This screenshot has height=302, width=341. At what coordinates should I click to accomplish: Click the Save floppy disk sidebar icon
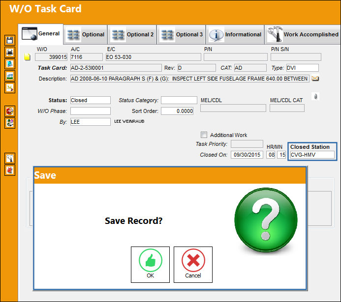tap(10, 40)
